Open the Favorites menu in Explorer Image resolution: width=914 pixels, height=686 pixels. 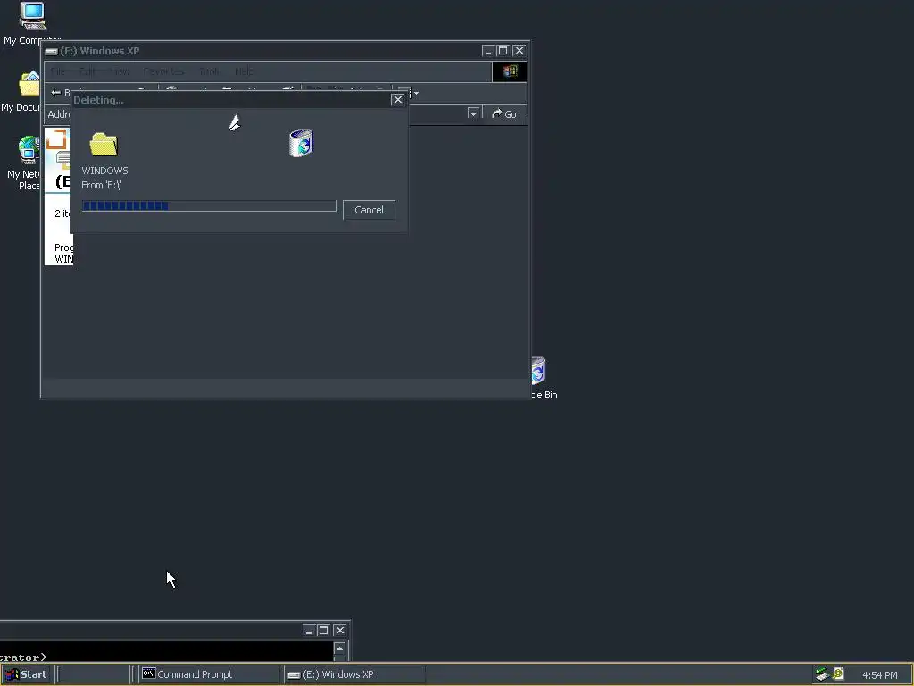(x=163, y=71)
